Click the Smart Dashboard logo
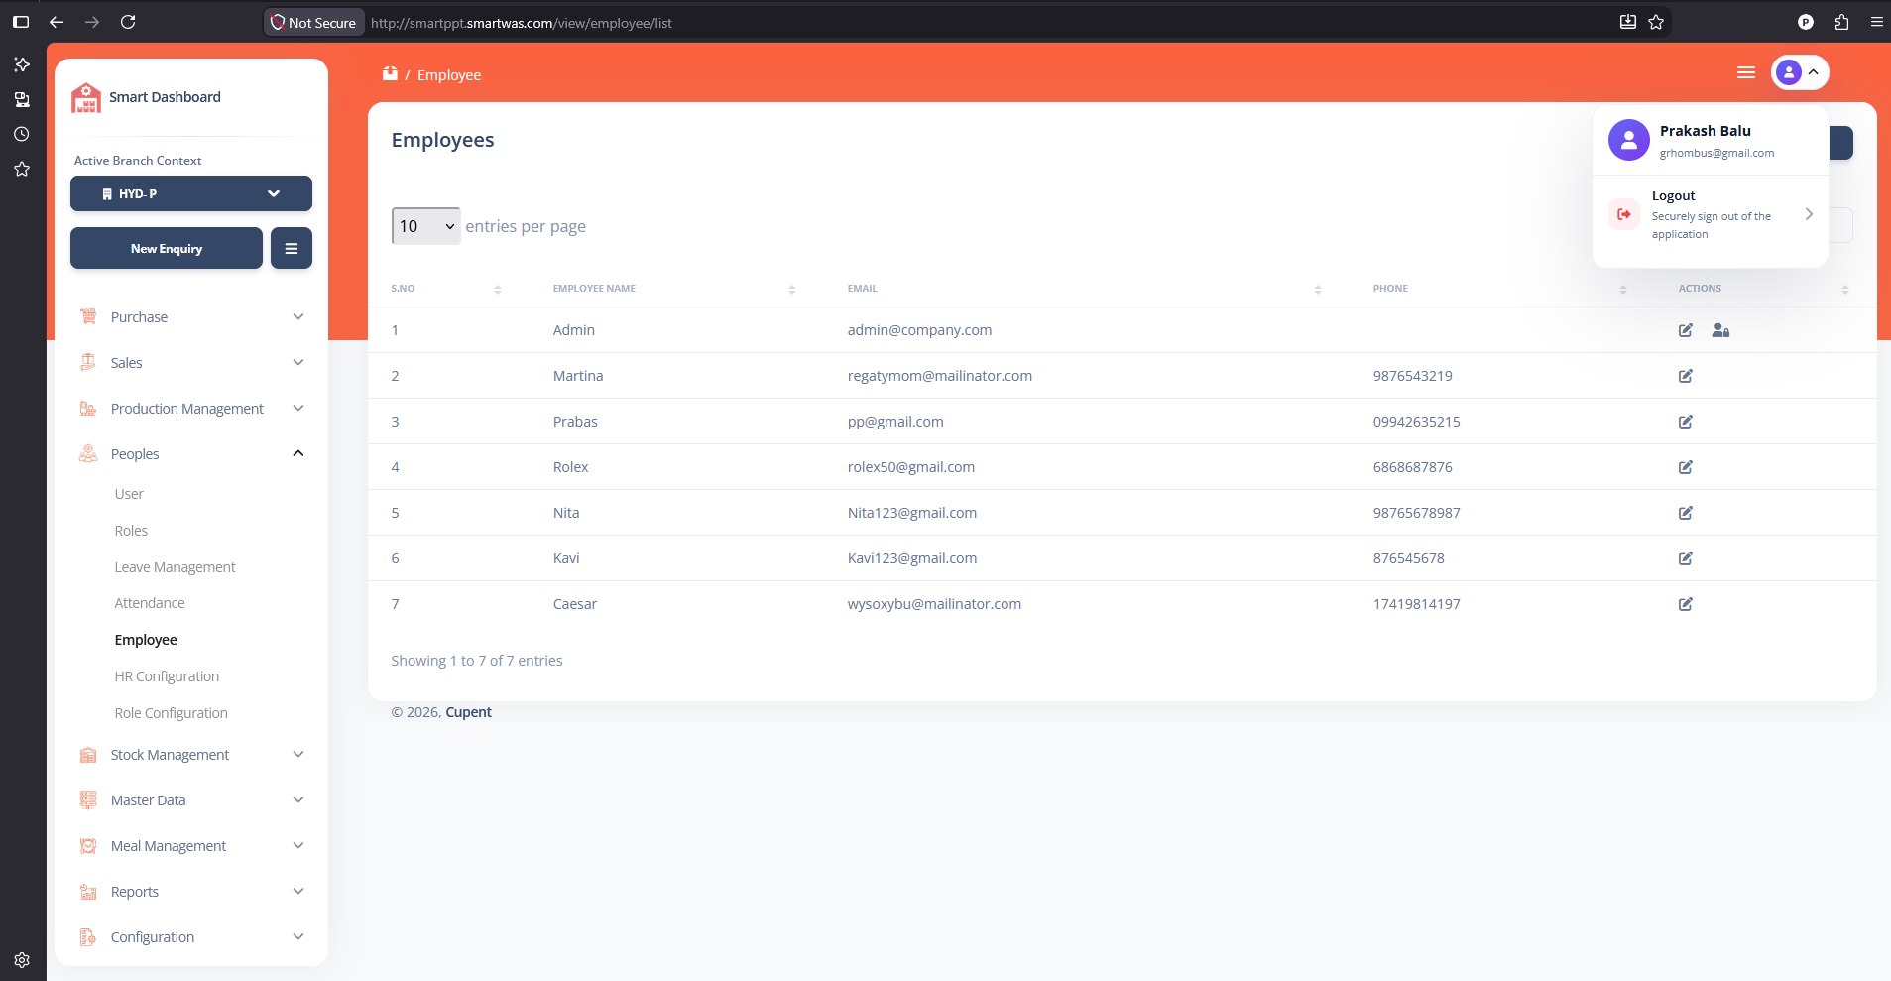1891x981 pixels. coord(86,97)
